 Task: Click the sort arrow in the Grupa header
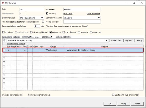click(x=64, y=47)
